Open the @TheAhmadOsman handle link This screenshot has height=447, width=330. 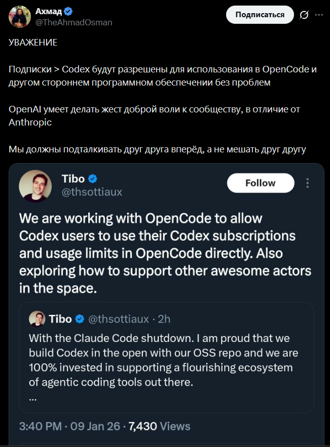coord(74,22)
